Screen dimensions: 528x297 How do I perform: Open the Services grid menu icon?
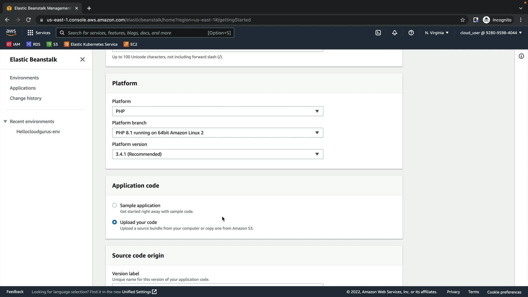(30, 33)
